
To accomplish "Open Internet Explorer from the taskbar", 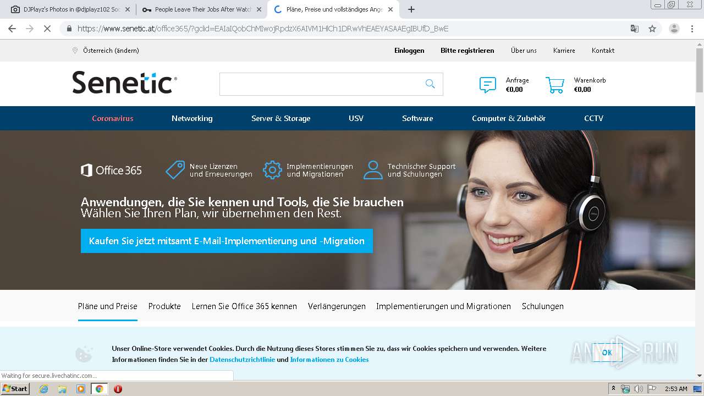I will click(x=44, y=389).
